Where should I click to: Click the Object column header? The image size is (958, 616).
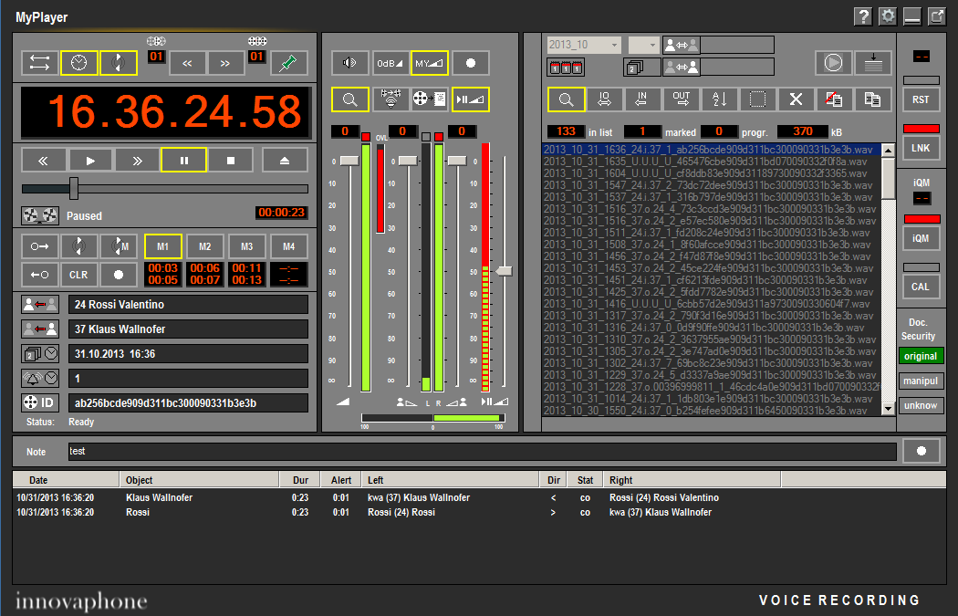199,480
